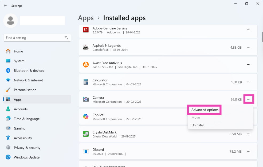Go to Windows Update settings
The image size is (263, 167).
point(26,157)
